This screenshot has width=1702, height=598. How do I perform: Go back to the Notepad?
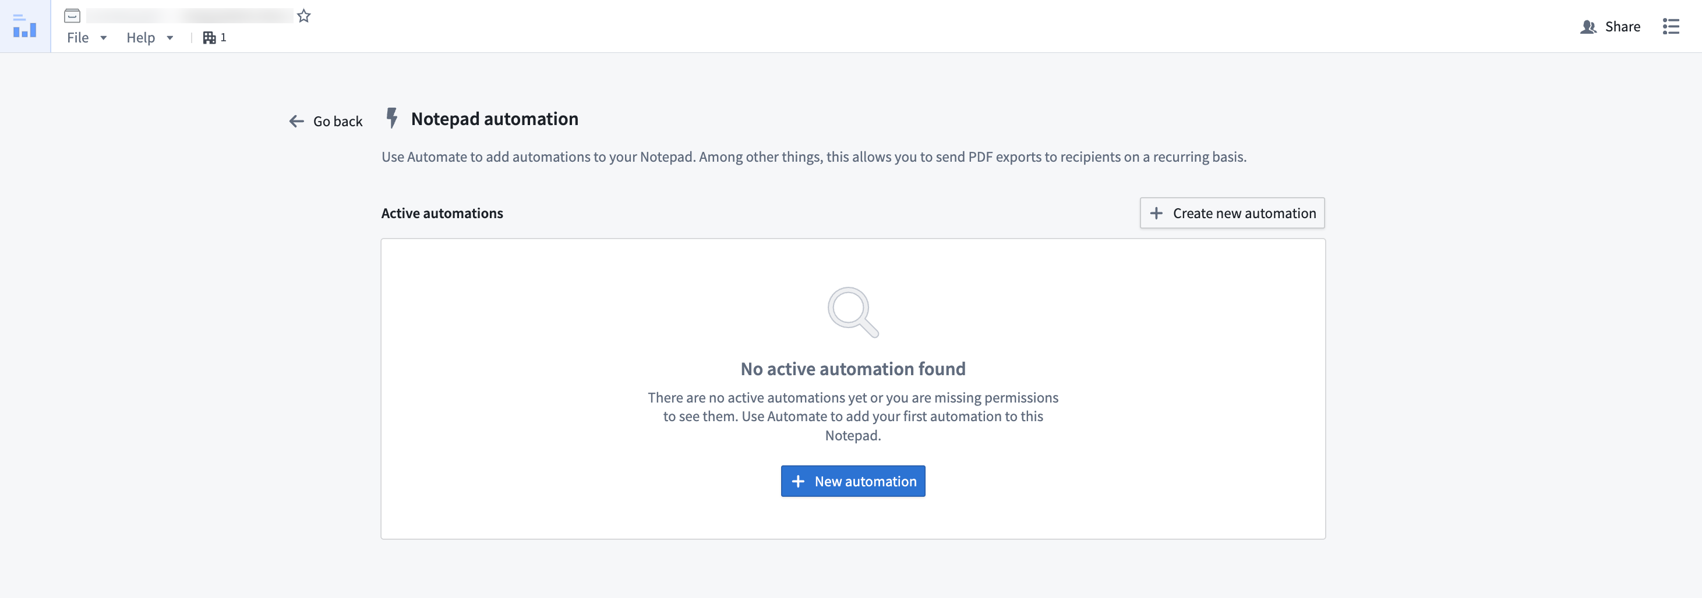click(326, 122)
